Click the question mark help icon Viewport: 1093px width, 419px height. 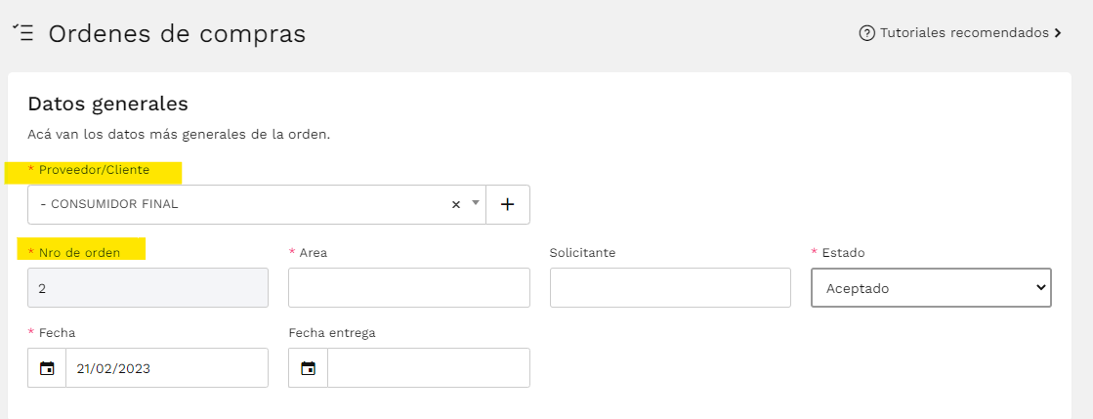point(867,33)
